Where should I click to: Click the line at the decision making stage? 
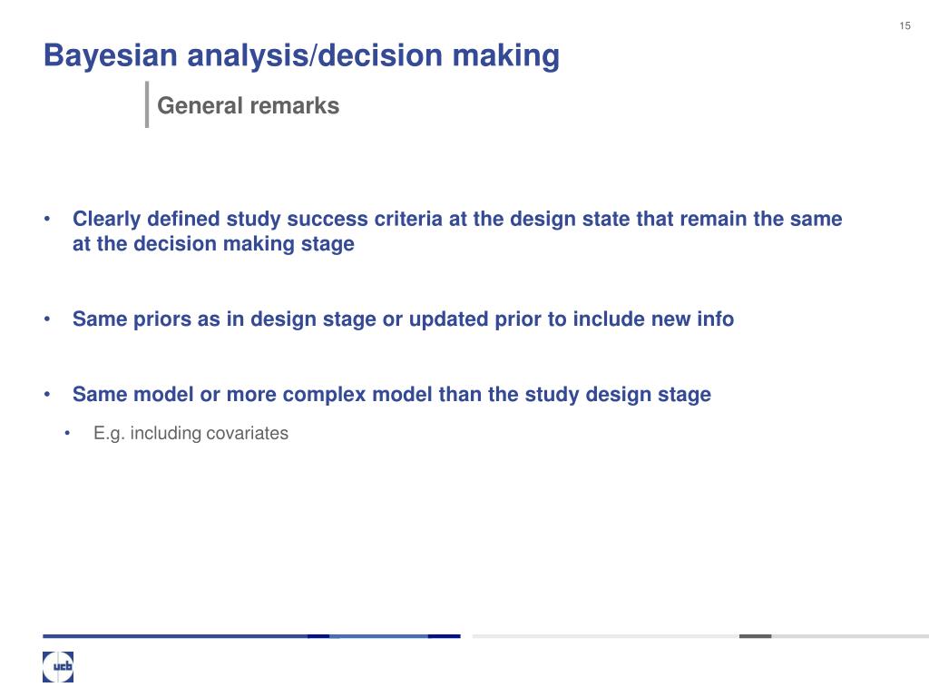[213, 243]
